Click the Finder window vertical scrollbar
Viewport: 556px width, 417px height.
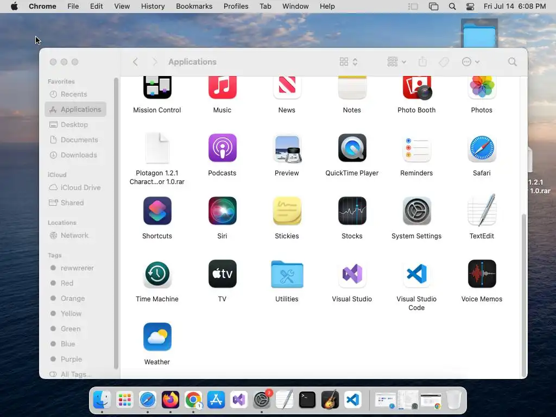tap(524, 296)
